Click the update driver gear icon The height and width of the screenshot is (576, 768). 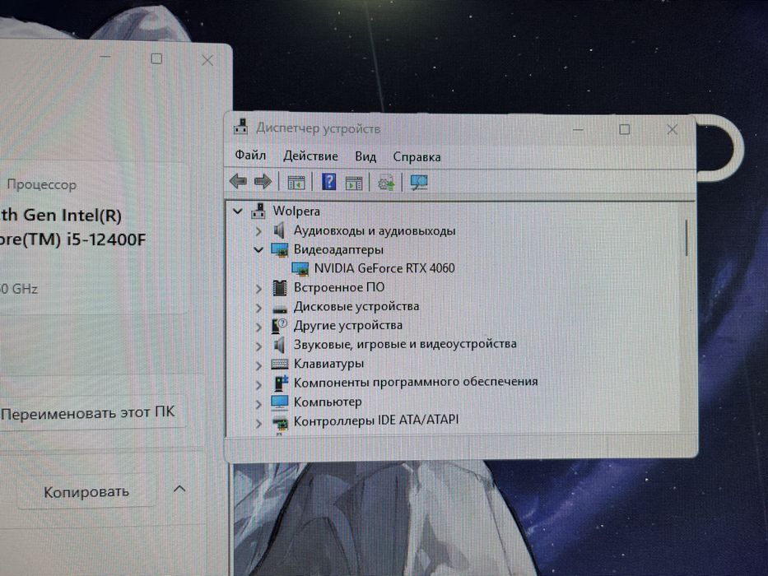pyautogui.click(x=386, y=183)
